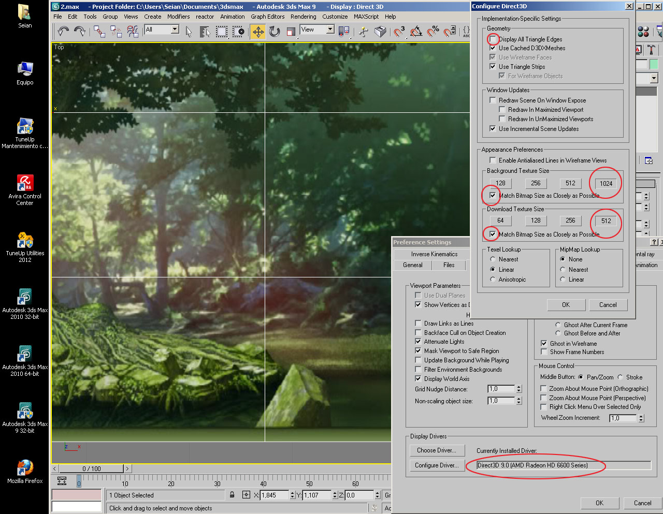The image size is (663, 514).
Task: Open the Reference Coordinate System 'View' dropdown
Action: coord(330,30)
